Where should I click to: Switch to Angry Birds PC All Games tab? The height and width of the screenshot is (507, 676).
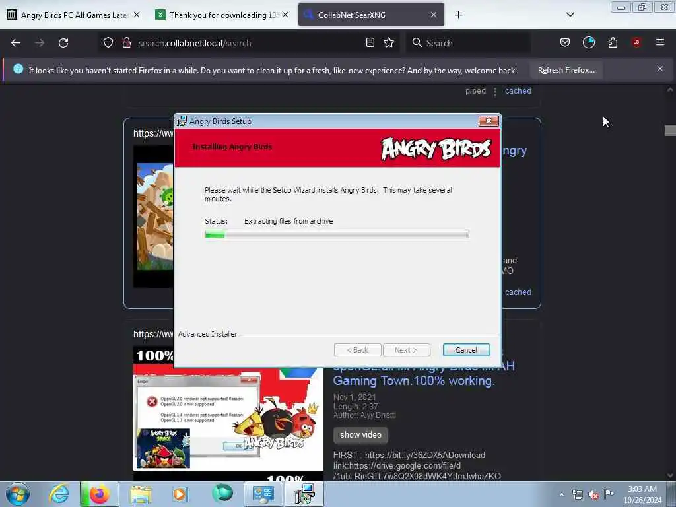tap(73, 15)
